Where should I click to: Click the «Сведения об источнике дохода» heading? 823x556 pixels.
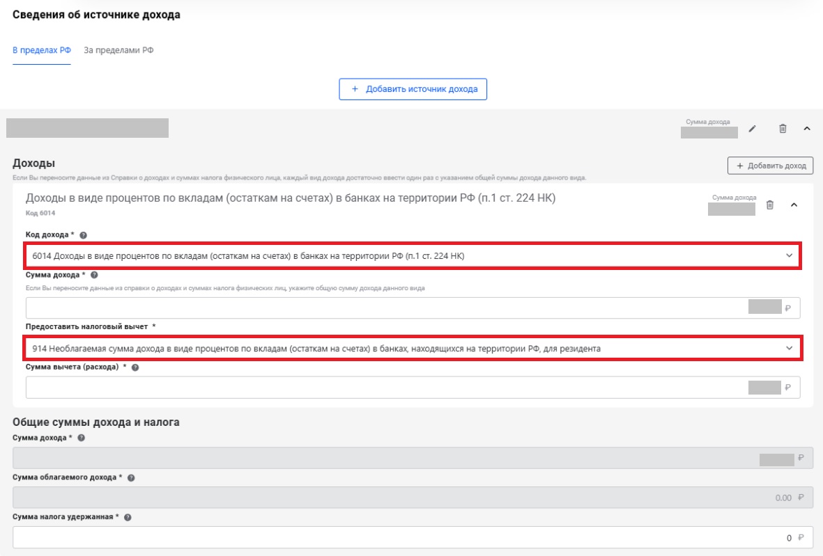coord(97,15)
